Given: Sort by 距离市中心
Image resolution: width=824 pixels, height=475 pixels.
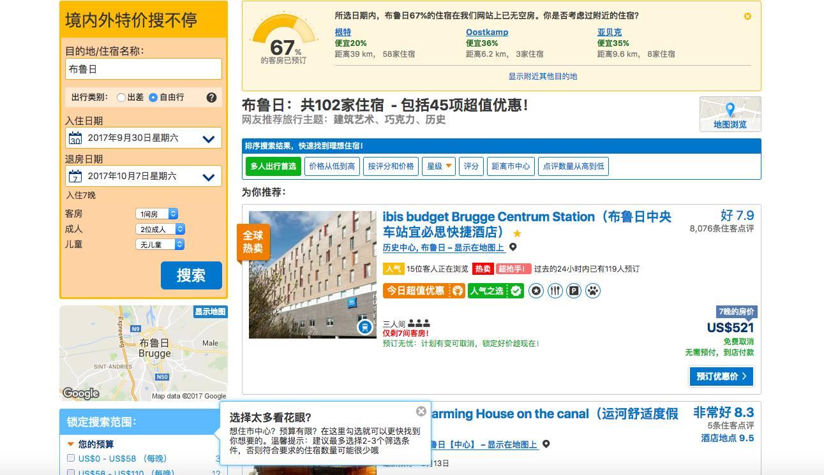Looking at the screenshot, I should coord(511,166).
